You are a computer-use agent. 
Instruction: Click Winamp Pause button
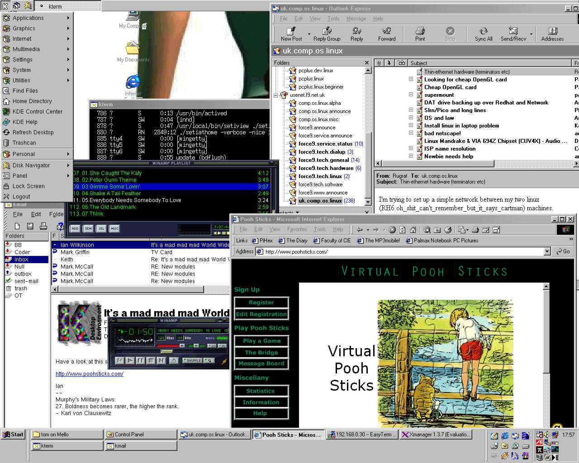(x=140, y=360)
